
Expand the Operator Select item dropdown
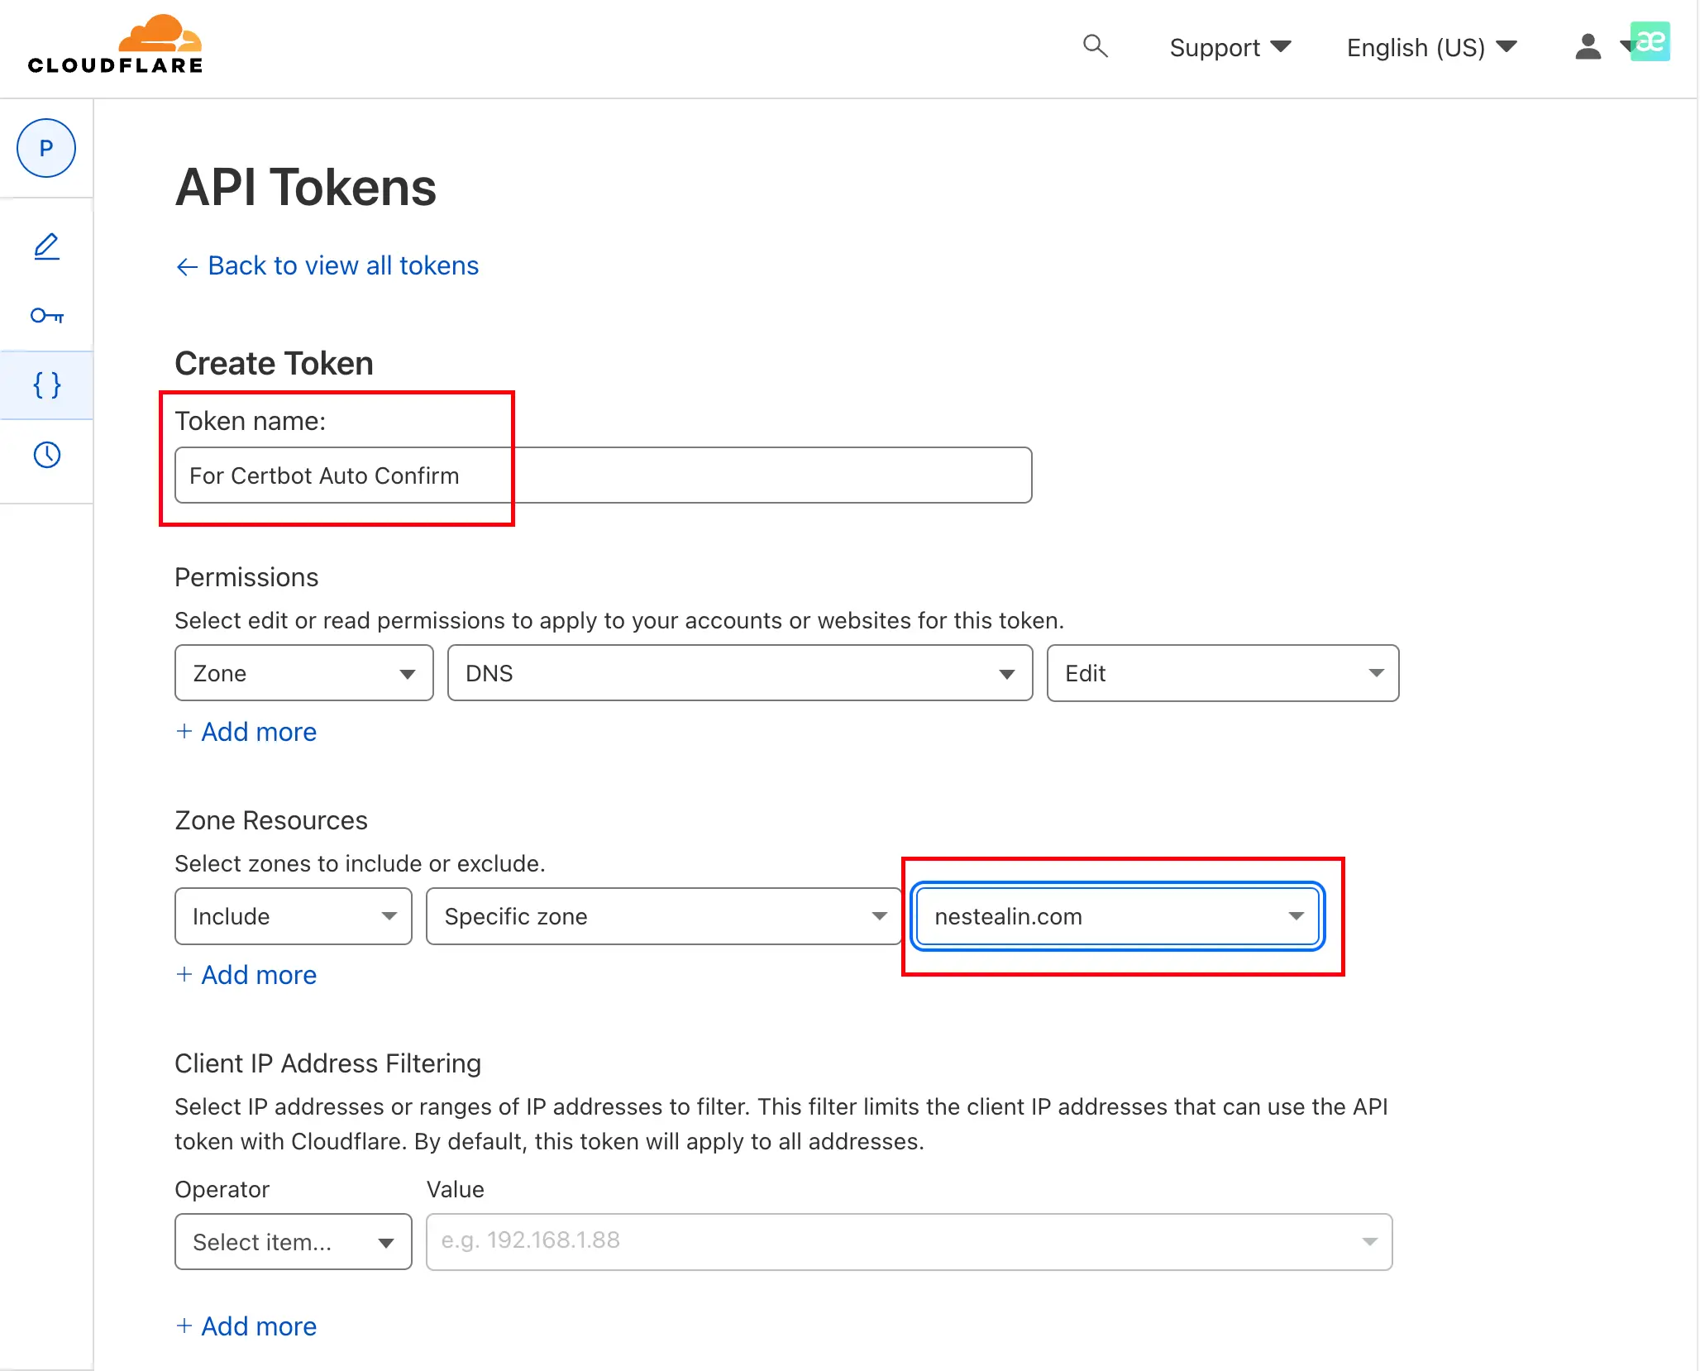click(x=294, y=1242)
